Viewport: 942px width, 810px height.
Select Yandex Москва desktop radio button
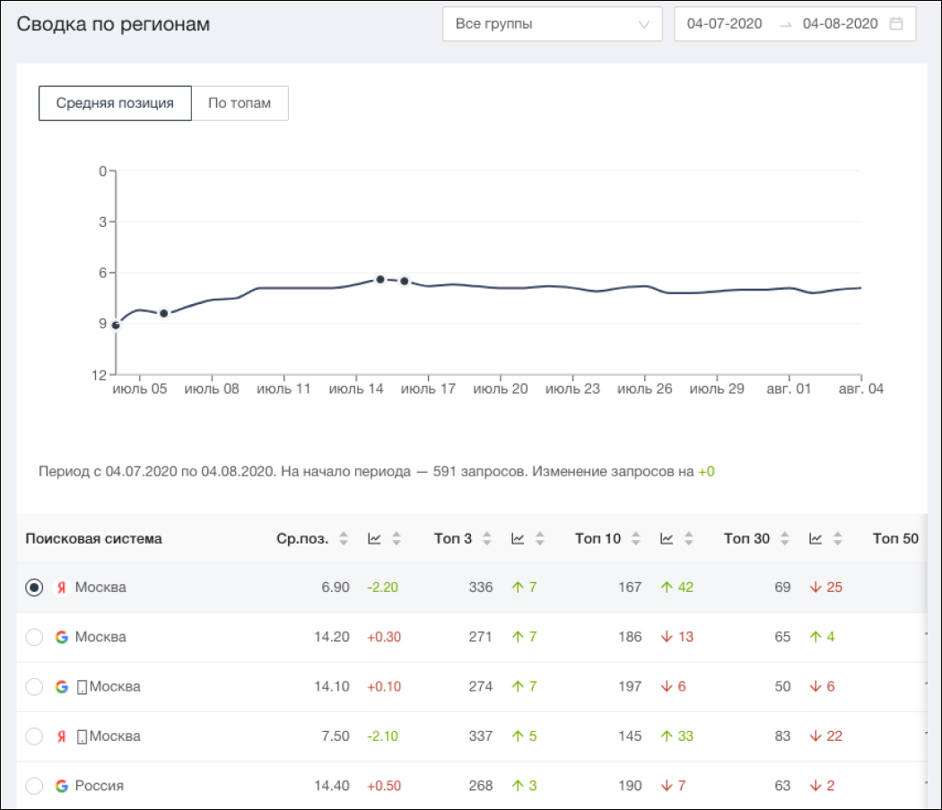click(34, 588)
